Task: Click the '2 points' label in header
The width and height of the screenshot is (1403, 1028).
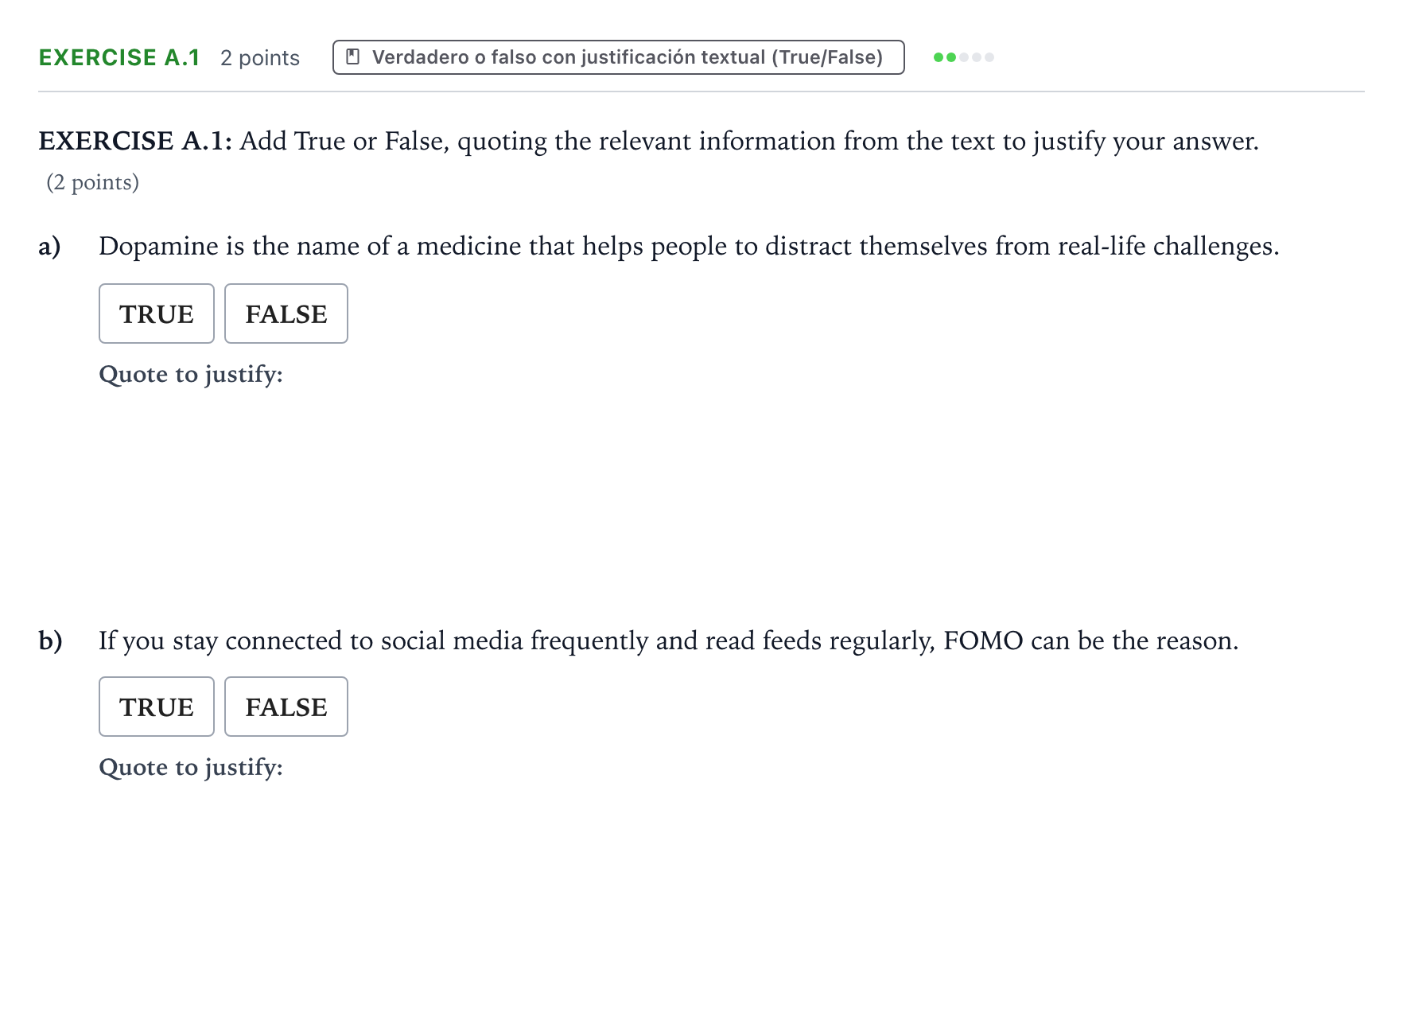Action: point(260,58)
